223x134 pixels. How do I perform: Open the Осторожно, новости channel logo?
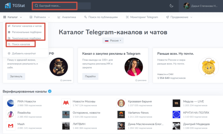(x=66, y=114)
